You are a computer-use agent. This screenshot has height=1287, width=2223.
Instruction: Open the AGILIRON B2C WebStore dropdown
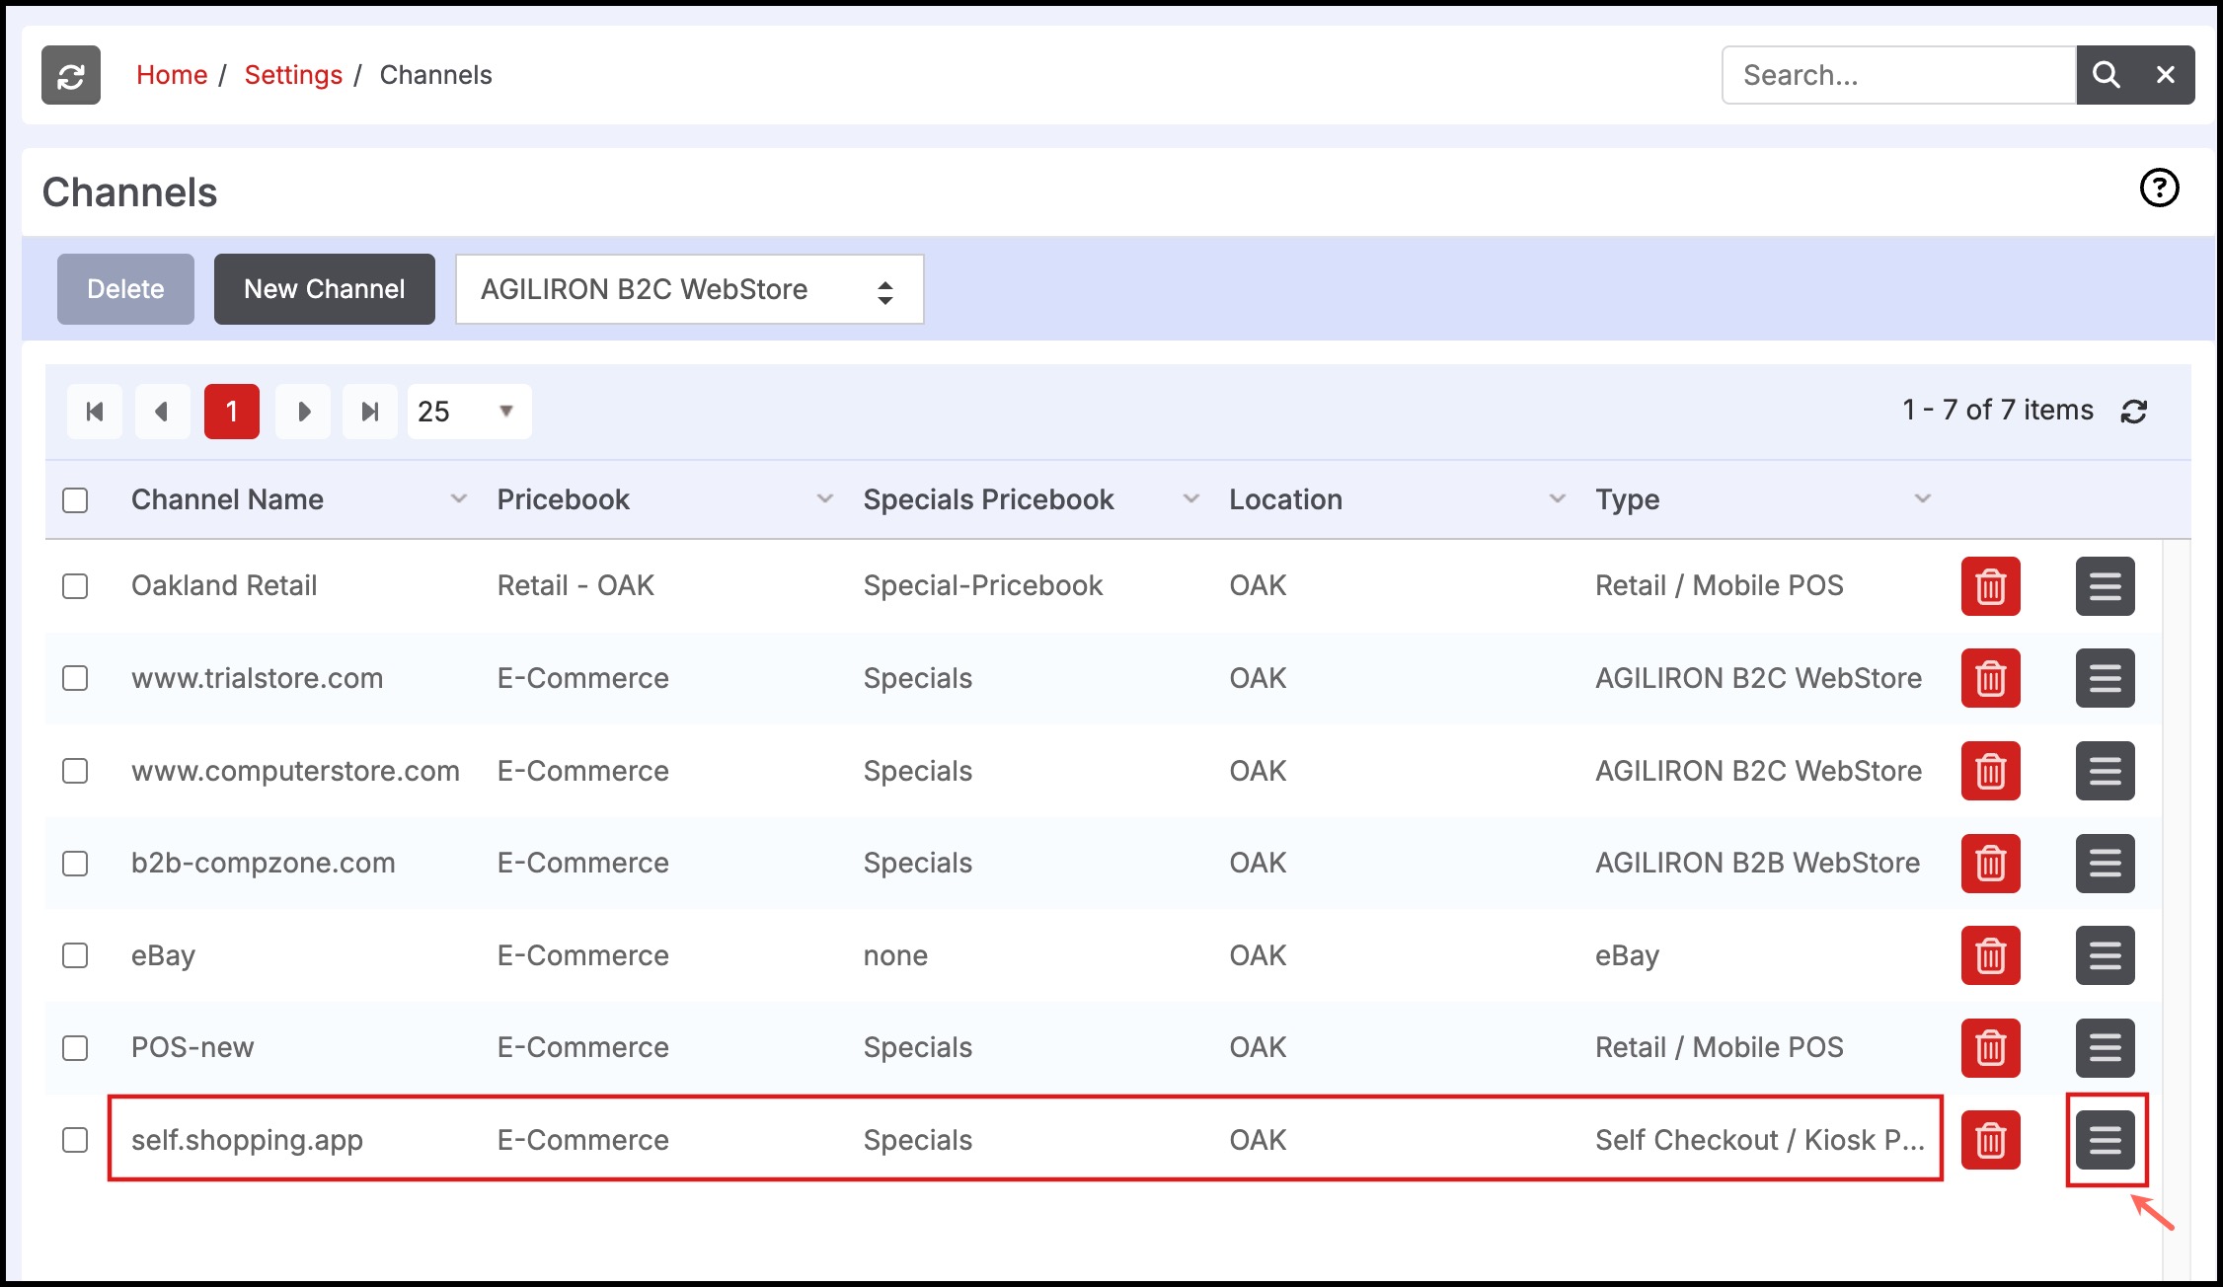689,289
